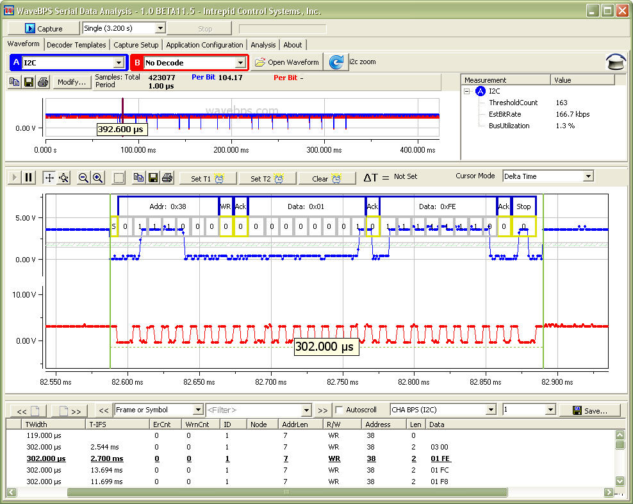Click the Open Waveform button
The image size is (633, 504).
[286, 62]
